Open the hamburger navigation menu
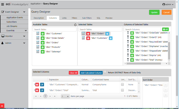 pos(2,4)
